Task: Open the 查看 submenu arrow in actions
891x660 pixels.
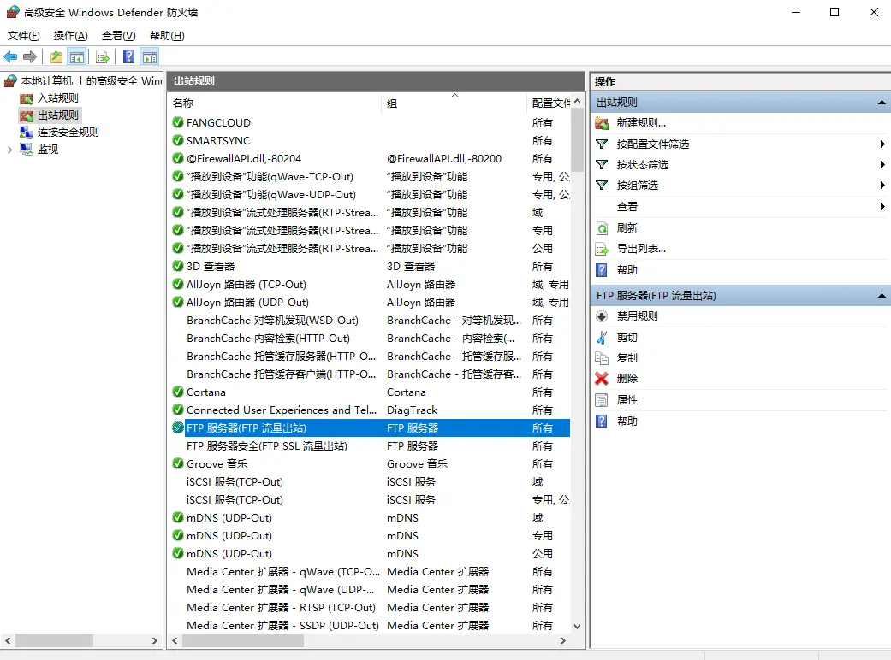Action: click(x=882, y=207)
